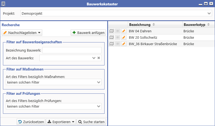Image resolution: width=215 pixels, height=126 pixels.
Task: Open map for BW 20 Sollschwitz
Action: coord(112,37)
